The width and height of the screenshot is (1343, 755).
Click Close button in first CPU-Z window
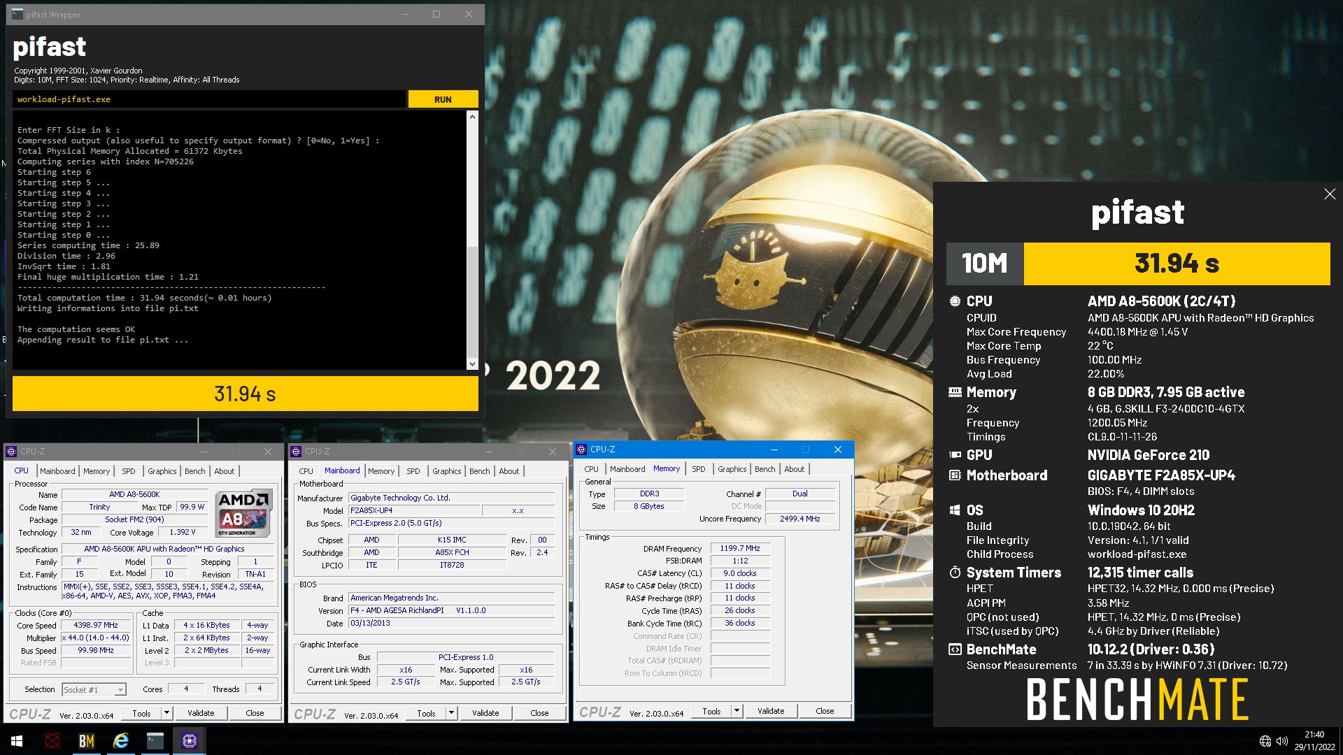(255, 713)
